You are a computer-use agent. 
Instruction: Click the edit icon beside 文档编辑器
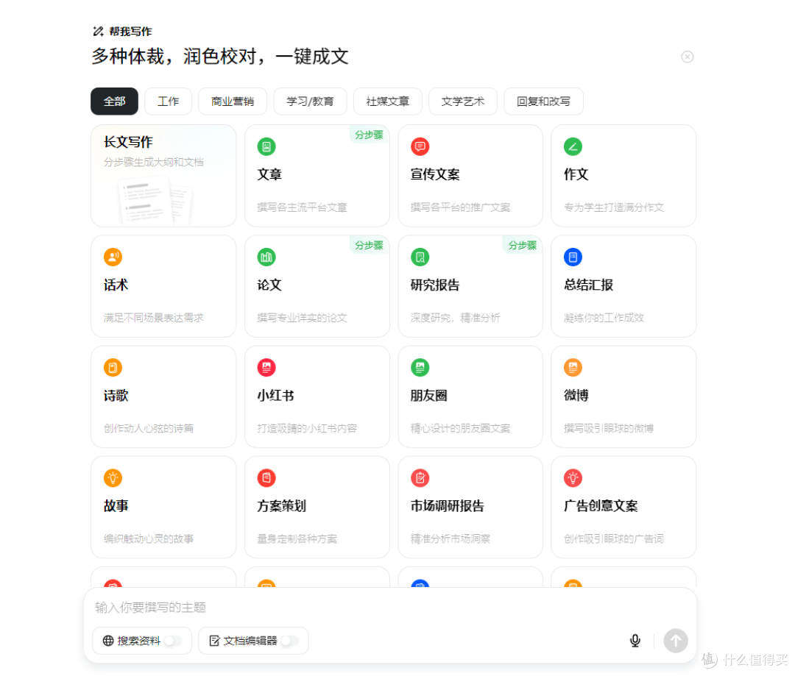coord(214,641)
